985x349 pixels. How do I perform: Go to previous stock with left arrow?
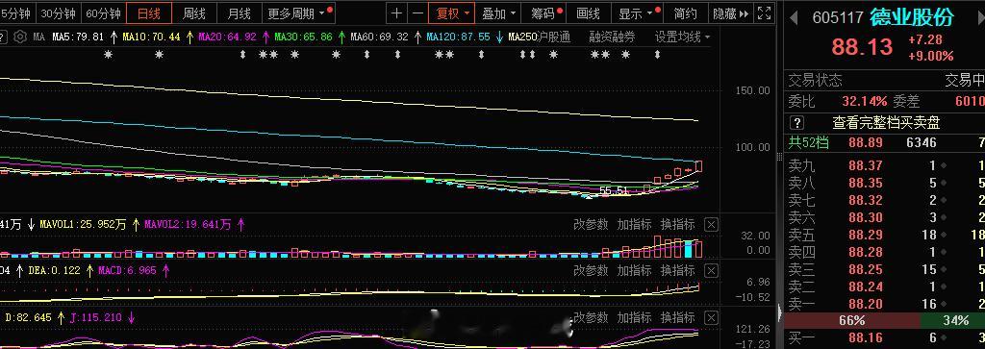(x=794, y=17)
